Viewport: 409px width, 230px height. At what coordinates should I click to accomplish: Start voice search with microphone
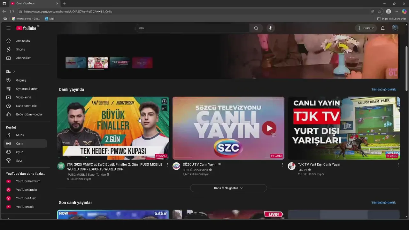pyautogui.click(x=271, y=28)
